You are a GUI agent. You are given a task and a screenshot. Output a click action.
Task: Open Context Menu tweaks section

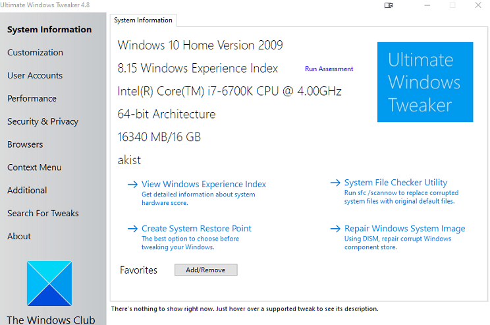[x=34, y=167]
